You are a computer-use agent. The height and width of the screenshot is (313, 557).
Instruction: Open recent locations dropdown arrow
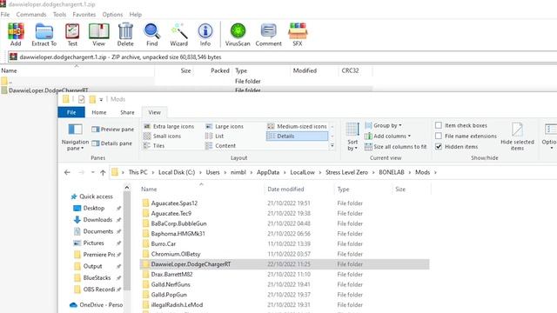pos(93,172)
